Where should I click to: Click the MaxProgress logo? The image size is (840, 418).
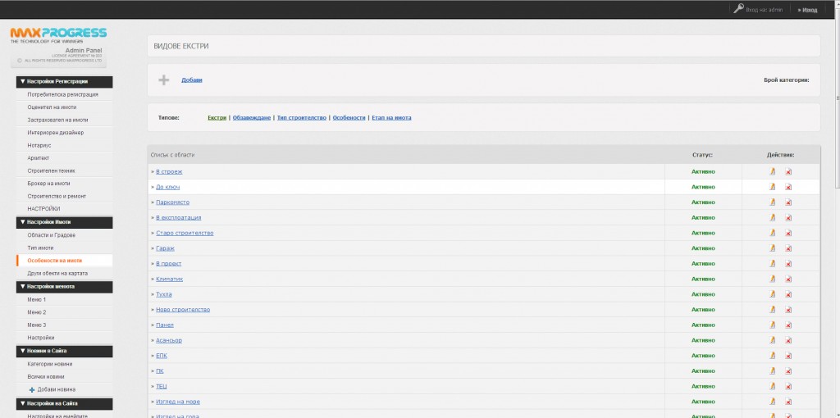click(58, 34)
